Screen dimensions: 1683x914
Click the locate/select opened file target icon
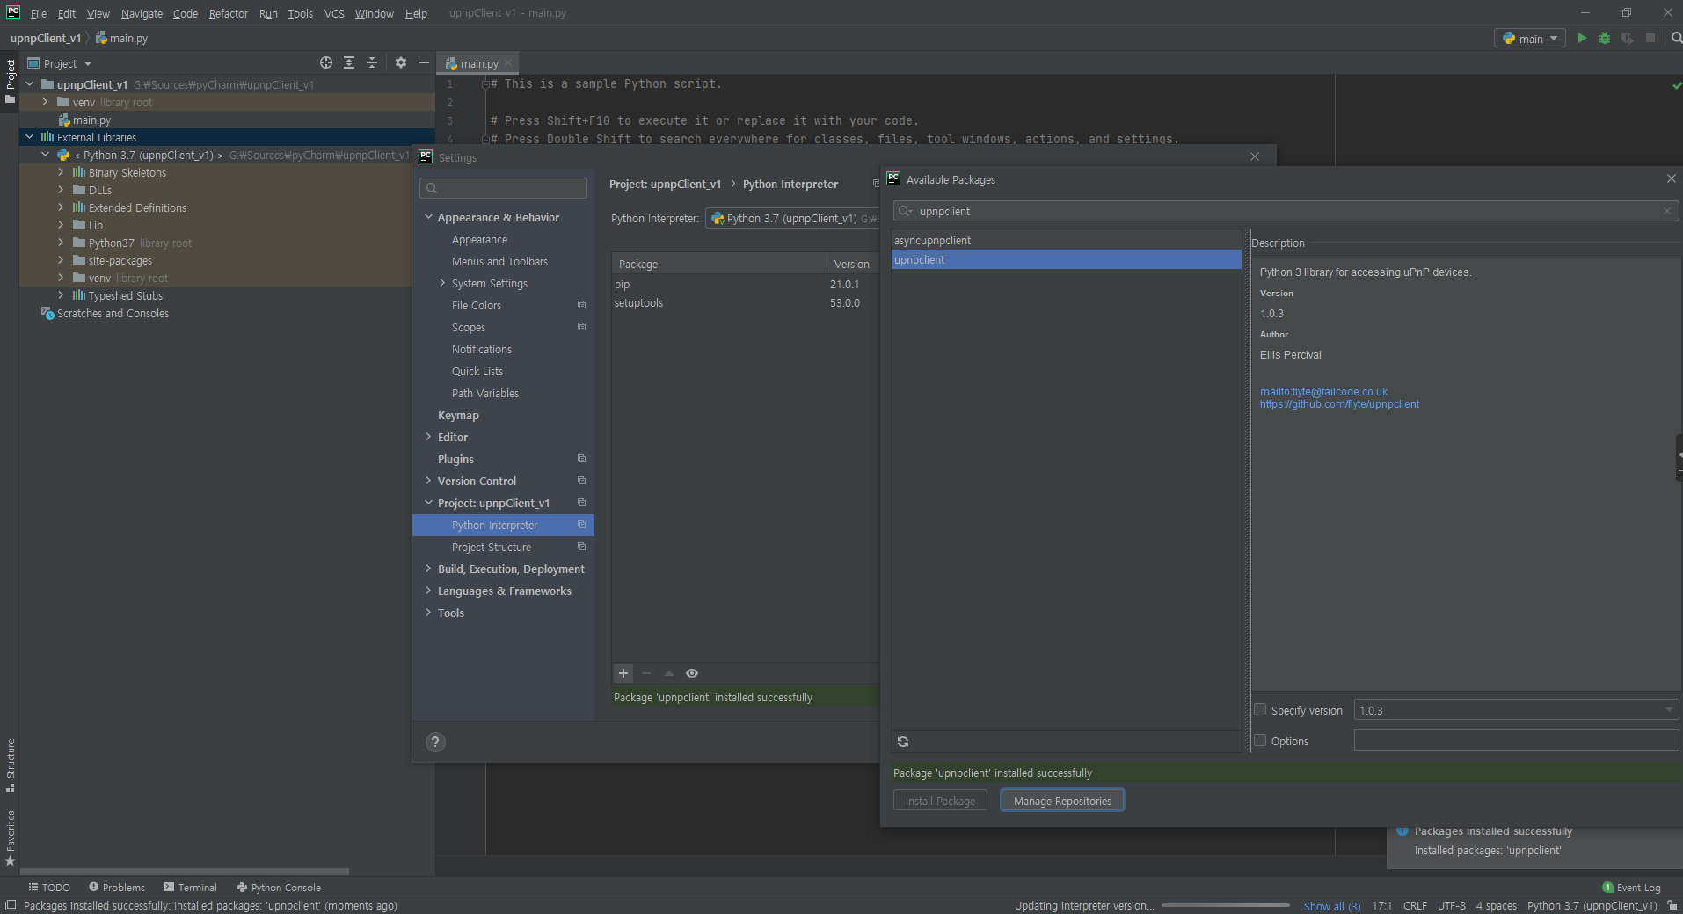point(326,62)
